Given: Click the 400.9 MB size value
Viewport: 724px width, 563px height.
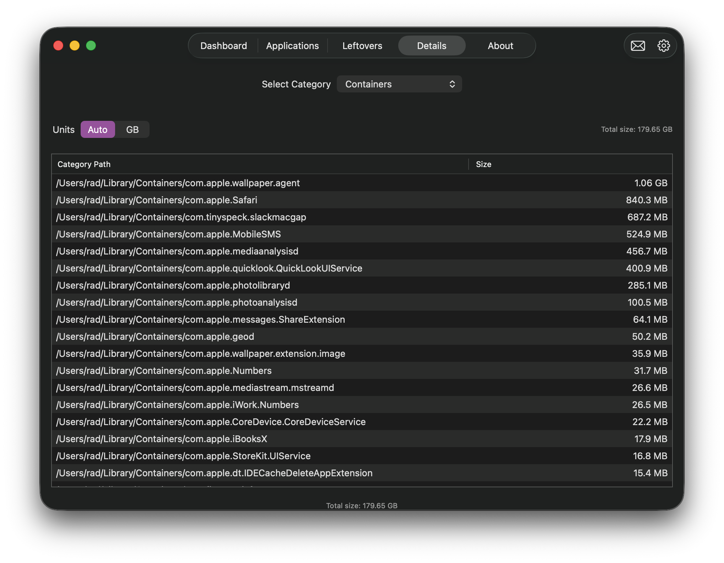Looking at the screenshot, I should (x=647, y=268).
